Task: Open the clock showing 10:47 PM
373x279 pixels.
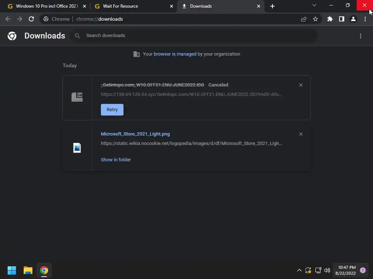Action: pos(346,270)
